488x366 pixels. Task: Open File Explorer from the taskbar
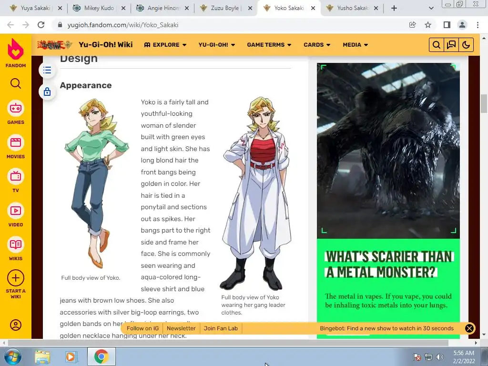tap(42, 356)
